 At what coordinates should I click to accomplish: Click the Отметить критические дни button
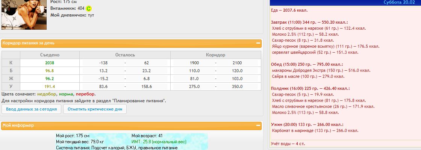95,109
